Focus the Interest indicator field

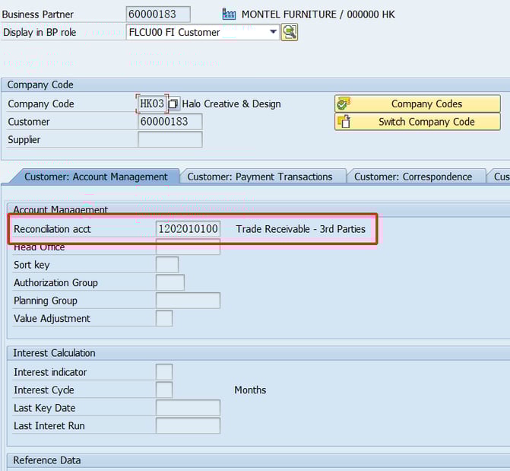click(164, 372)
